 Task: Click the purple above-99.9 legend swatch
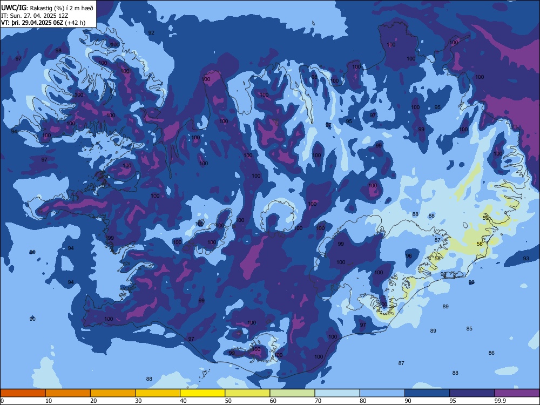coord(517,393)
